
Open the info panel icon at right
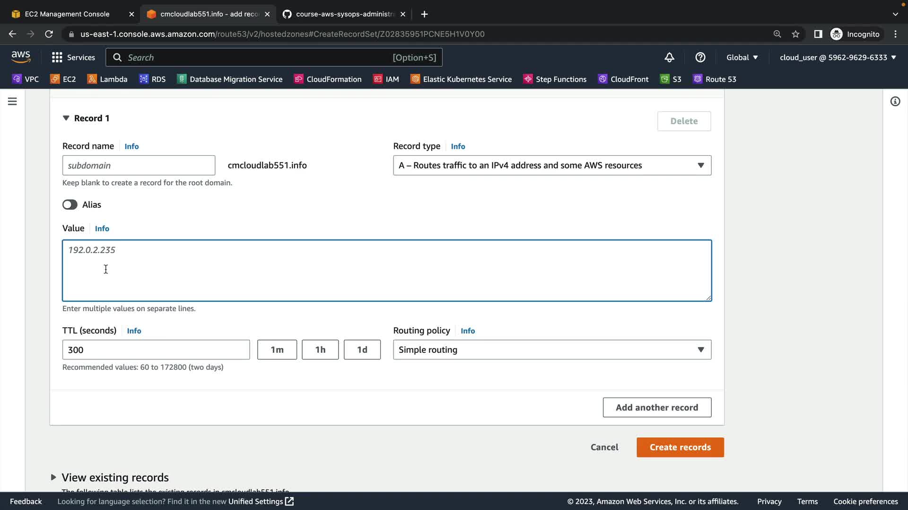895,102
